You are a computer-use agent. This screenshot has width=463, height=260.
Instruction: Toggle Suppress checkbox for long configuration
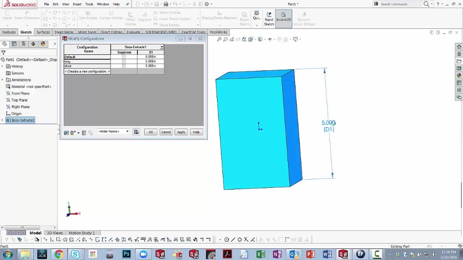coord(124,61)
